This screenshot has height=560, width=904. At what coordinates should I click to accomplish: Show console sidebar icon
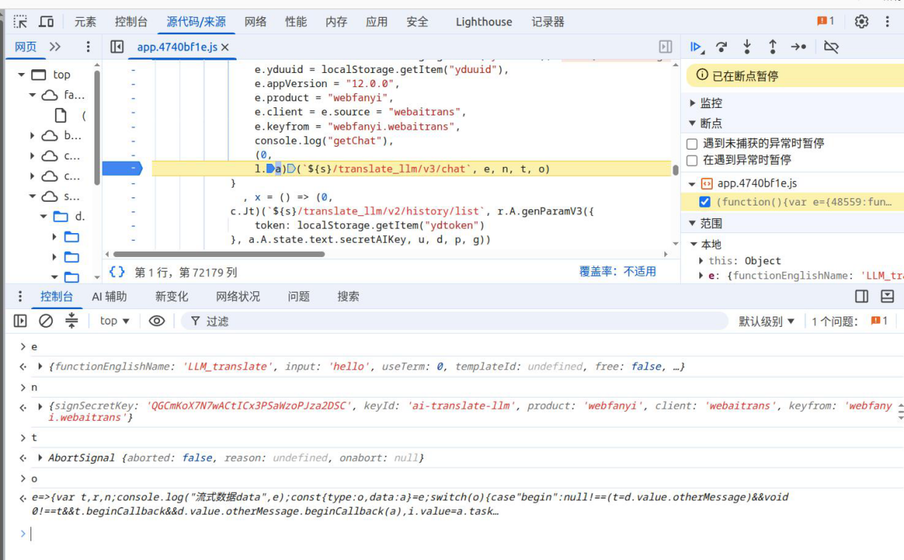[21, 321]
